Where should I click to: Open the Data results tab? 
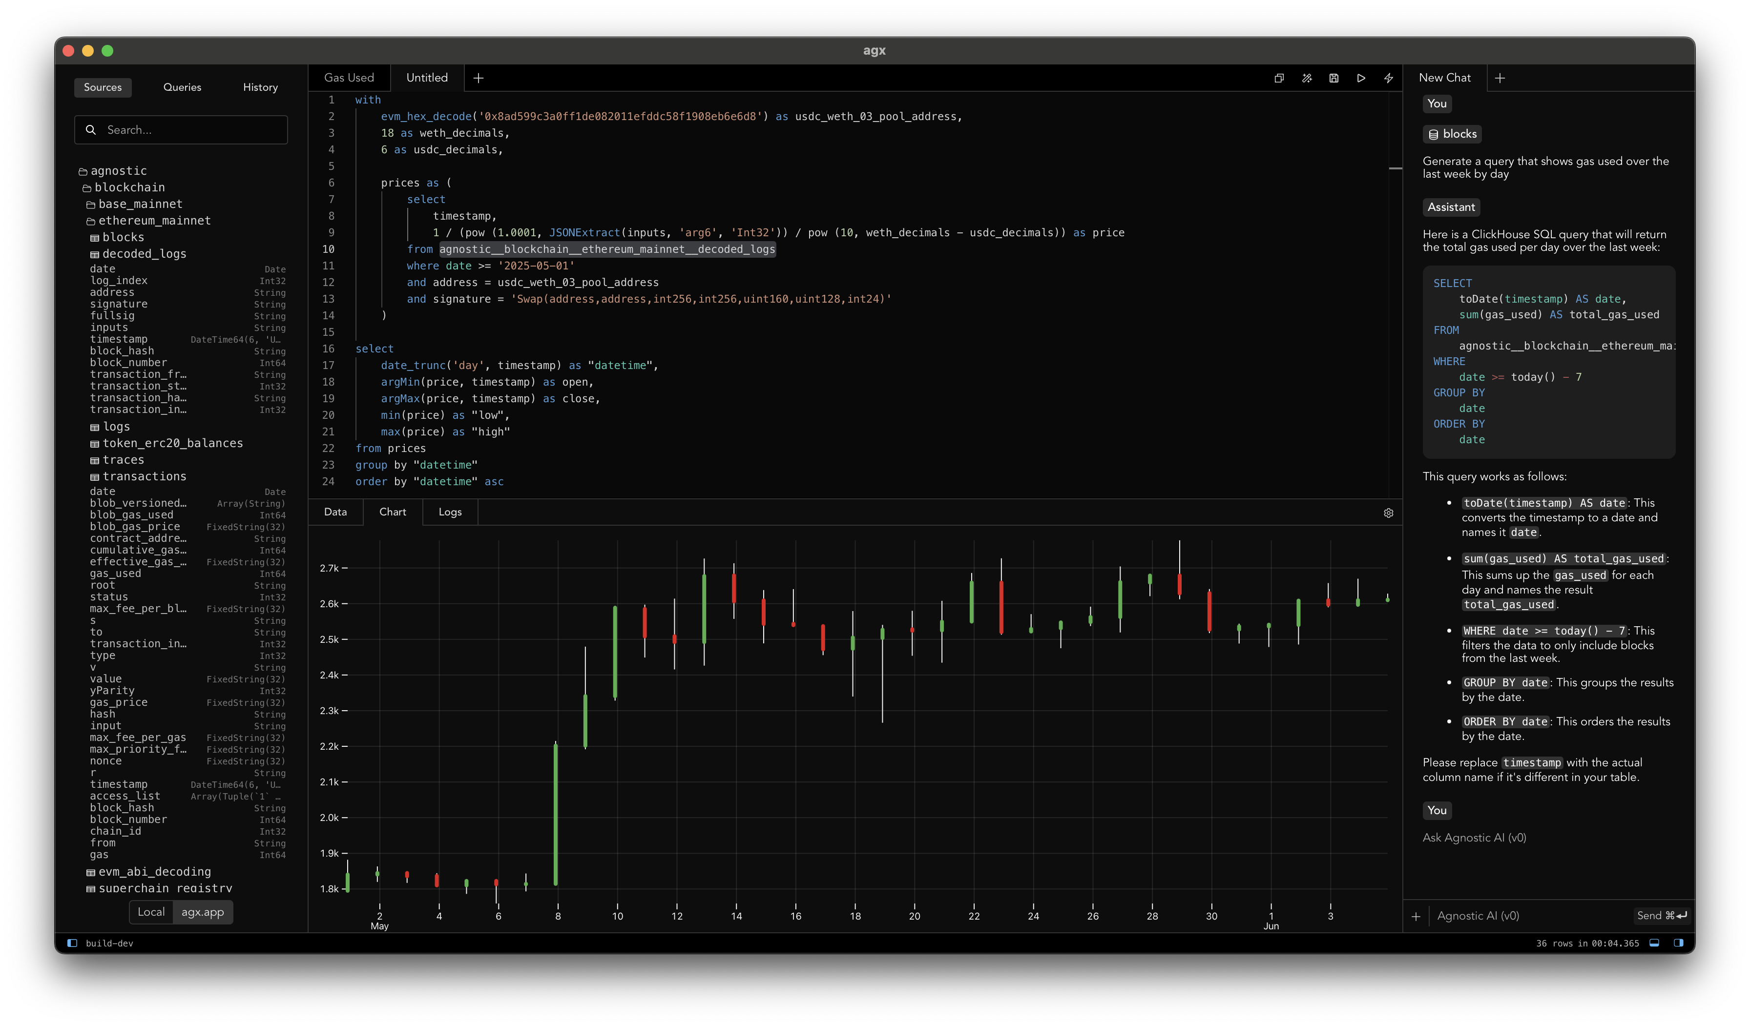335,513
